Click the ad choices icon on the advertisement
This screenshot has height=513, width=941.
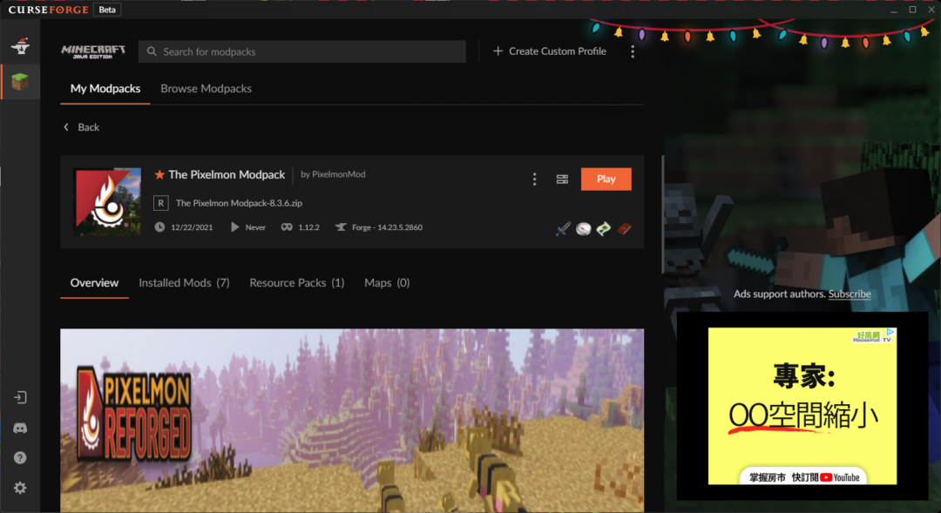point(890,333)
